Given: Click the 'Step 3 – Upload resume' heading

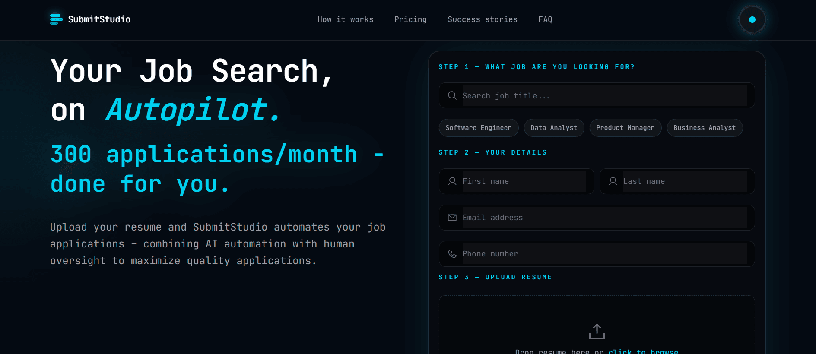Looking at the screenshot, I should coord(495,277).
